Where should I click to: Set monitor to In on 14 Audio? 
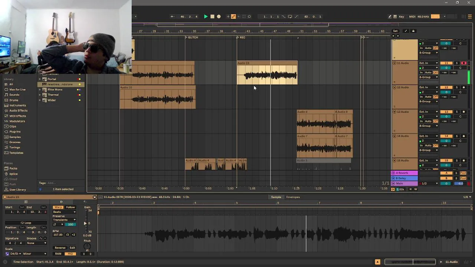pos(421,145)
